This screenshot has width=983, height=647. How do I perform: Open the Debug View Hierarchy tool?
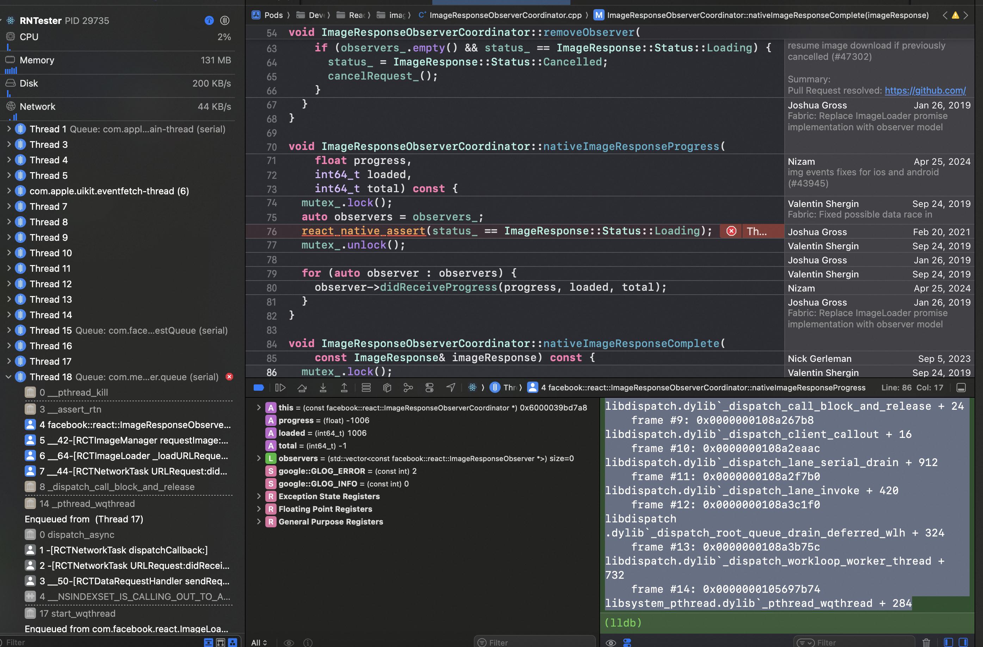point(387,388)
